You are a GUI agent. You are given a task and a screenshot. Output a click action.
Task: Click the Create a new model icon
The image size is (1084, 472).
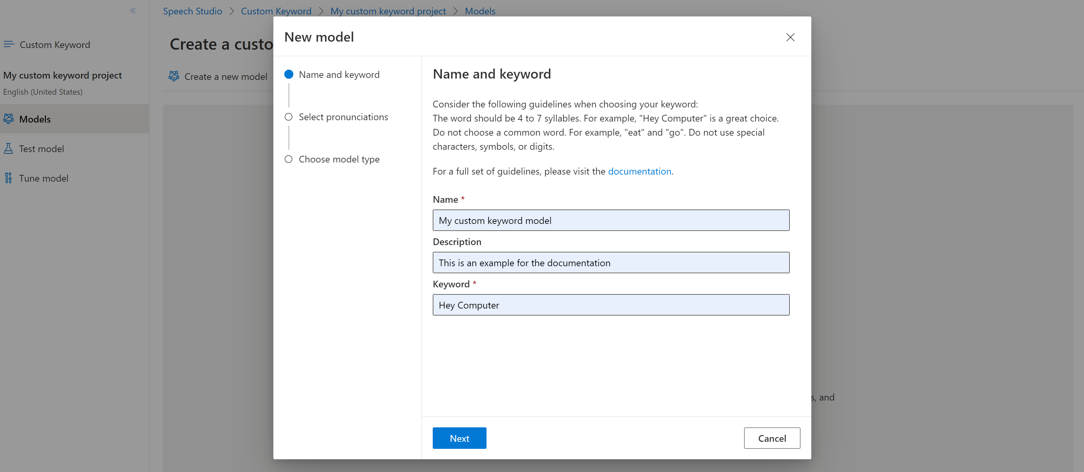coord(174,75)
